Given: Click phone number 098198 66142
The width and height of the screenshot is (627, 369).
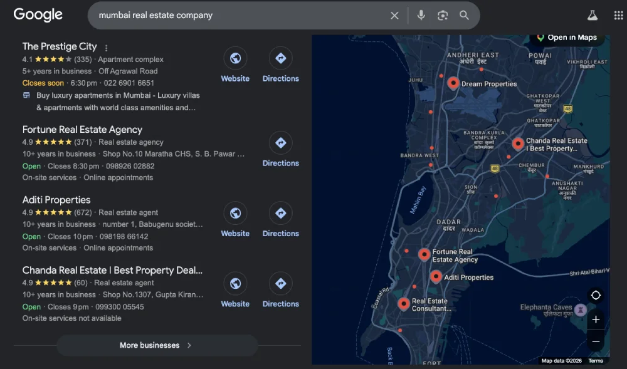Looking at the screenshot, I should point(124,236).
